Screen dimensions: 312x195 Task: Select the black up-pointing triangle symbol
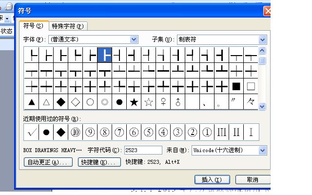point(32,102)
